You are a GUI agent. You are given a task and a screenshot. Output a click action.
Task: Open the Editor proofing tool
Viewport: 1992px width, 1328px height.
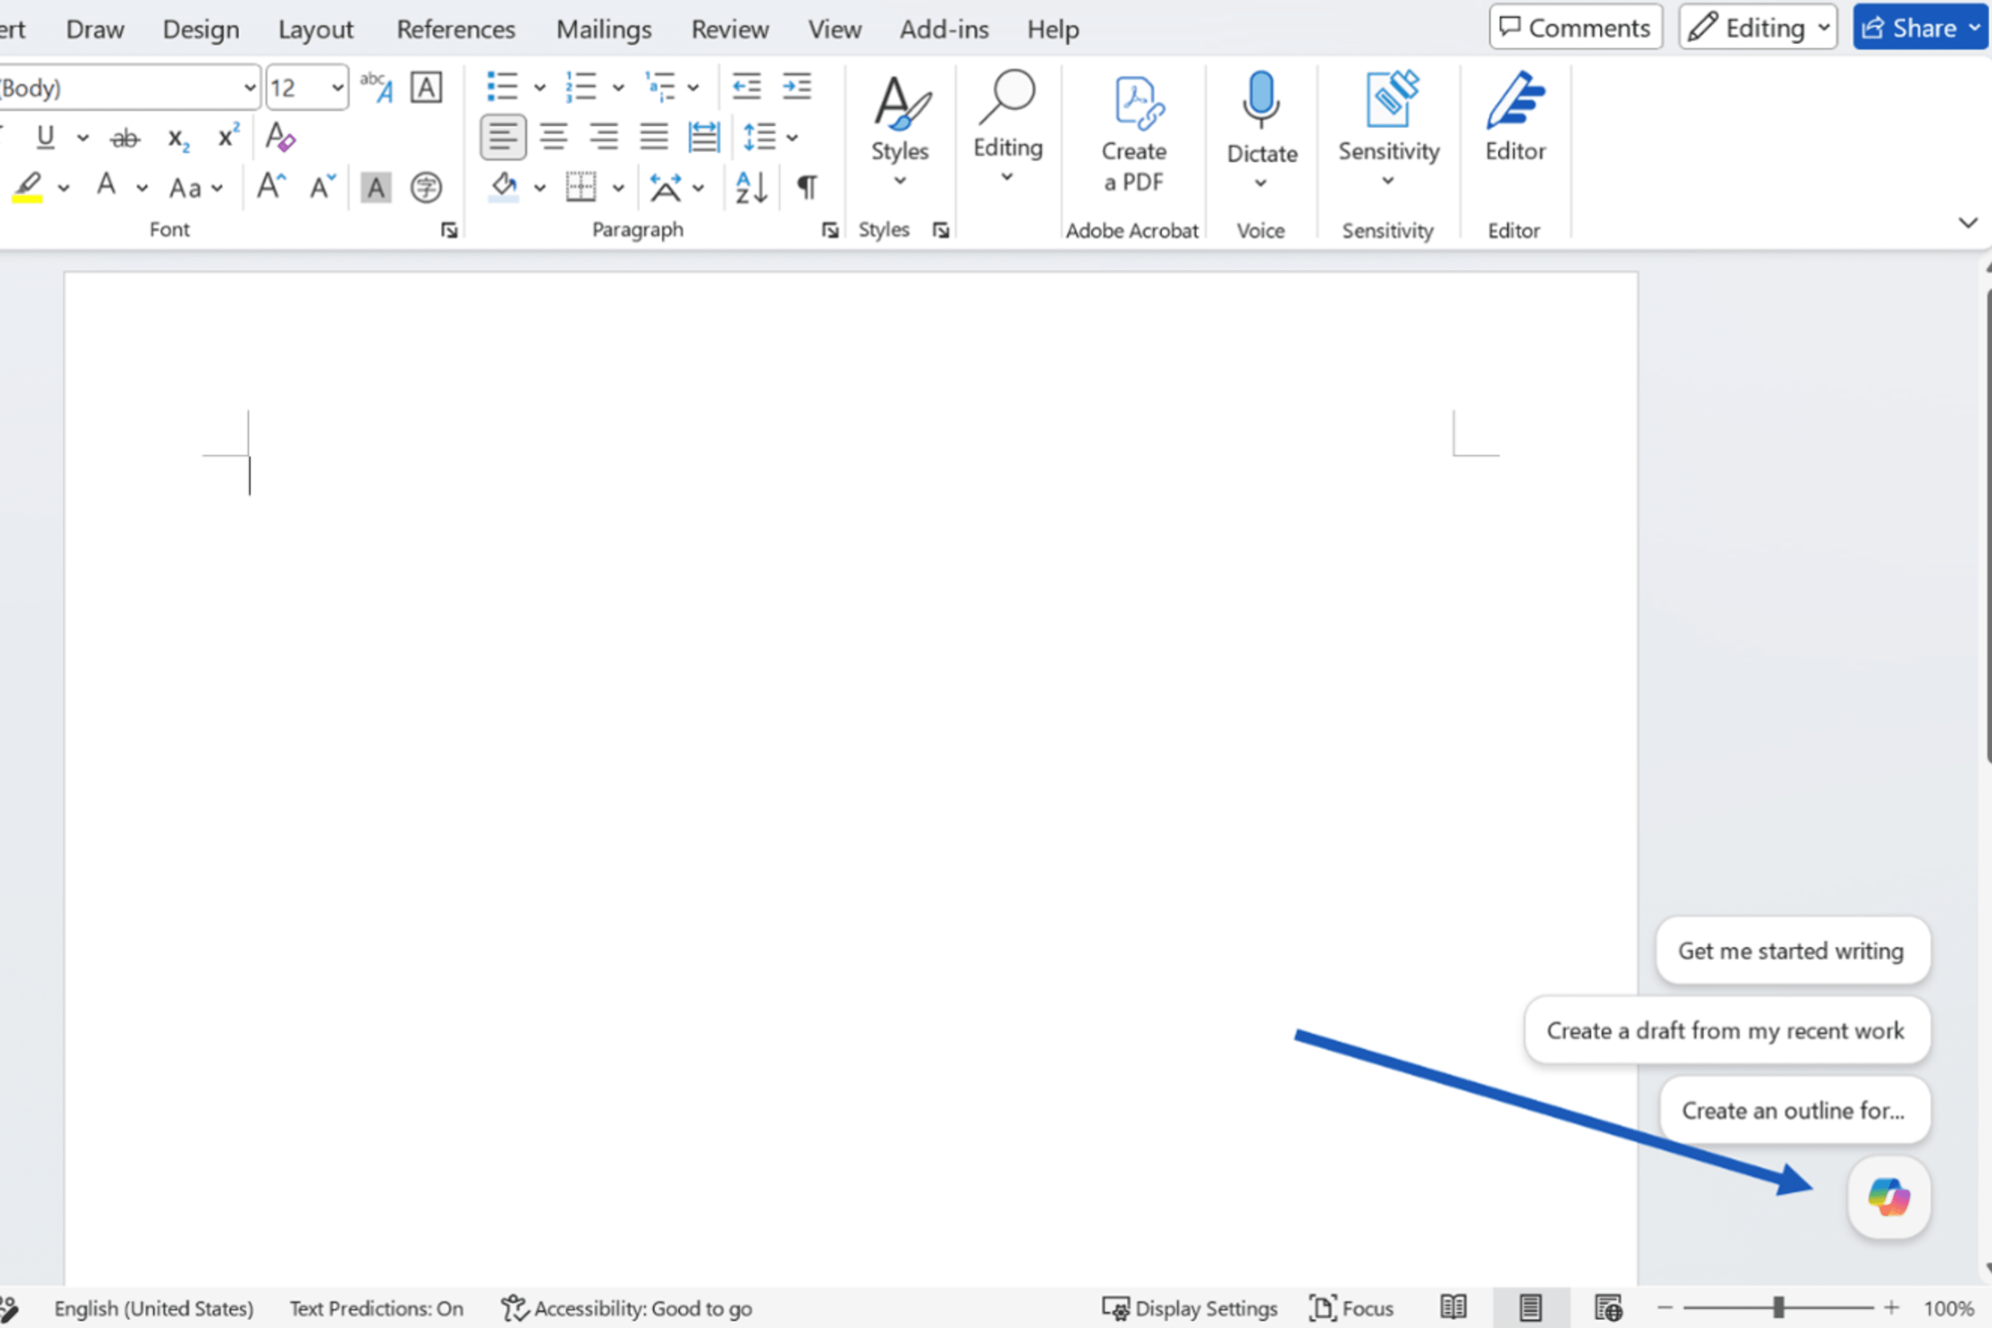[x=1515, y=119]
